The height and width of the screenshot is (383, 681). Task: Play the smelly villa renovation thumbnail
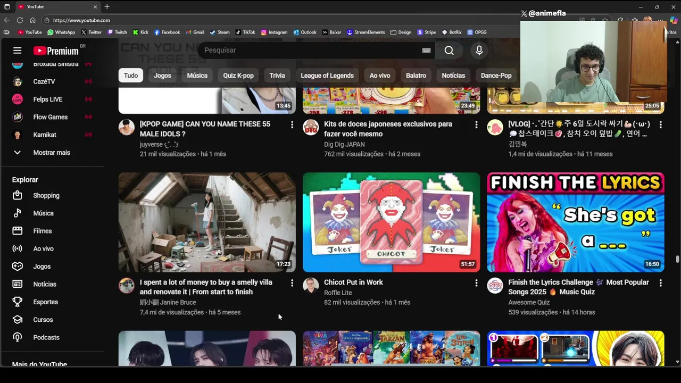(x=207, y=222)
